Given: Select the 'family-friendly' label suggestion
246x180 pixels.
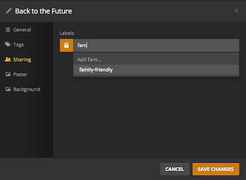Looking at the screenshot, I should point(156,70).
